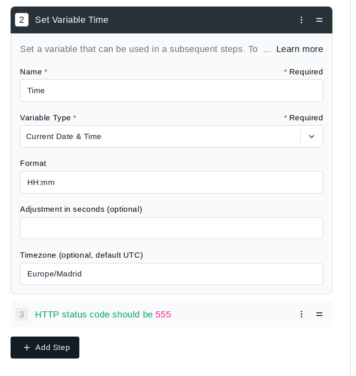
Task: Open step 2 three-dot options menu
Action: tap(301, 20)
